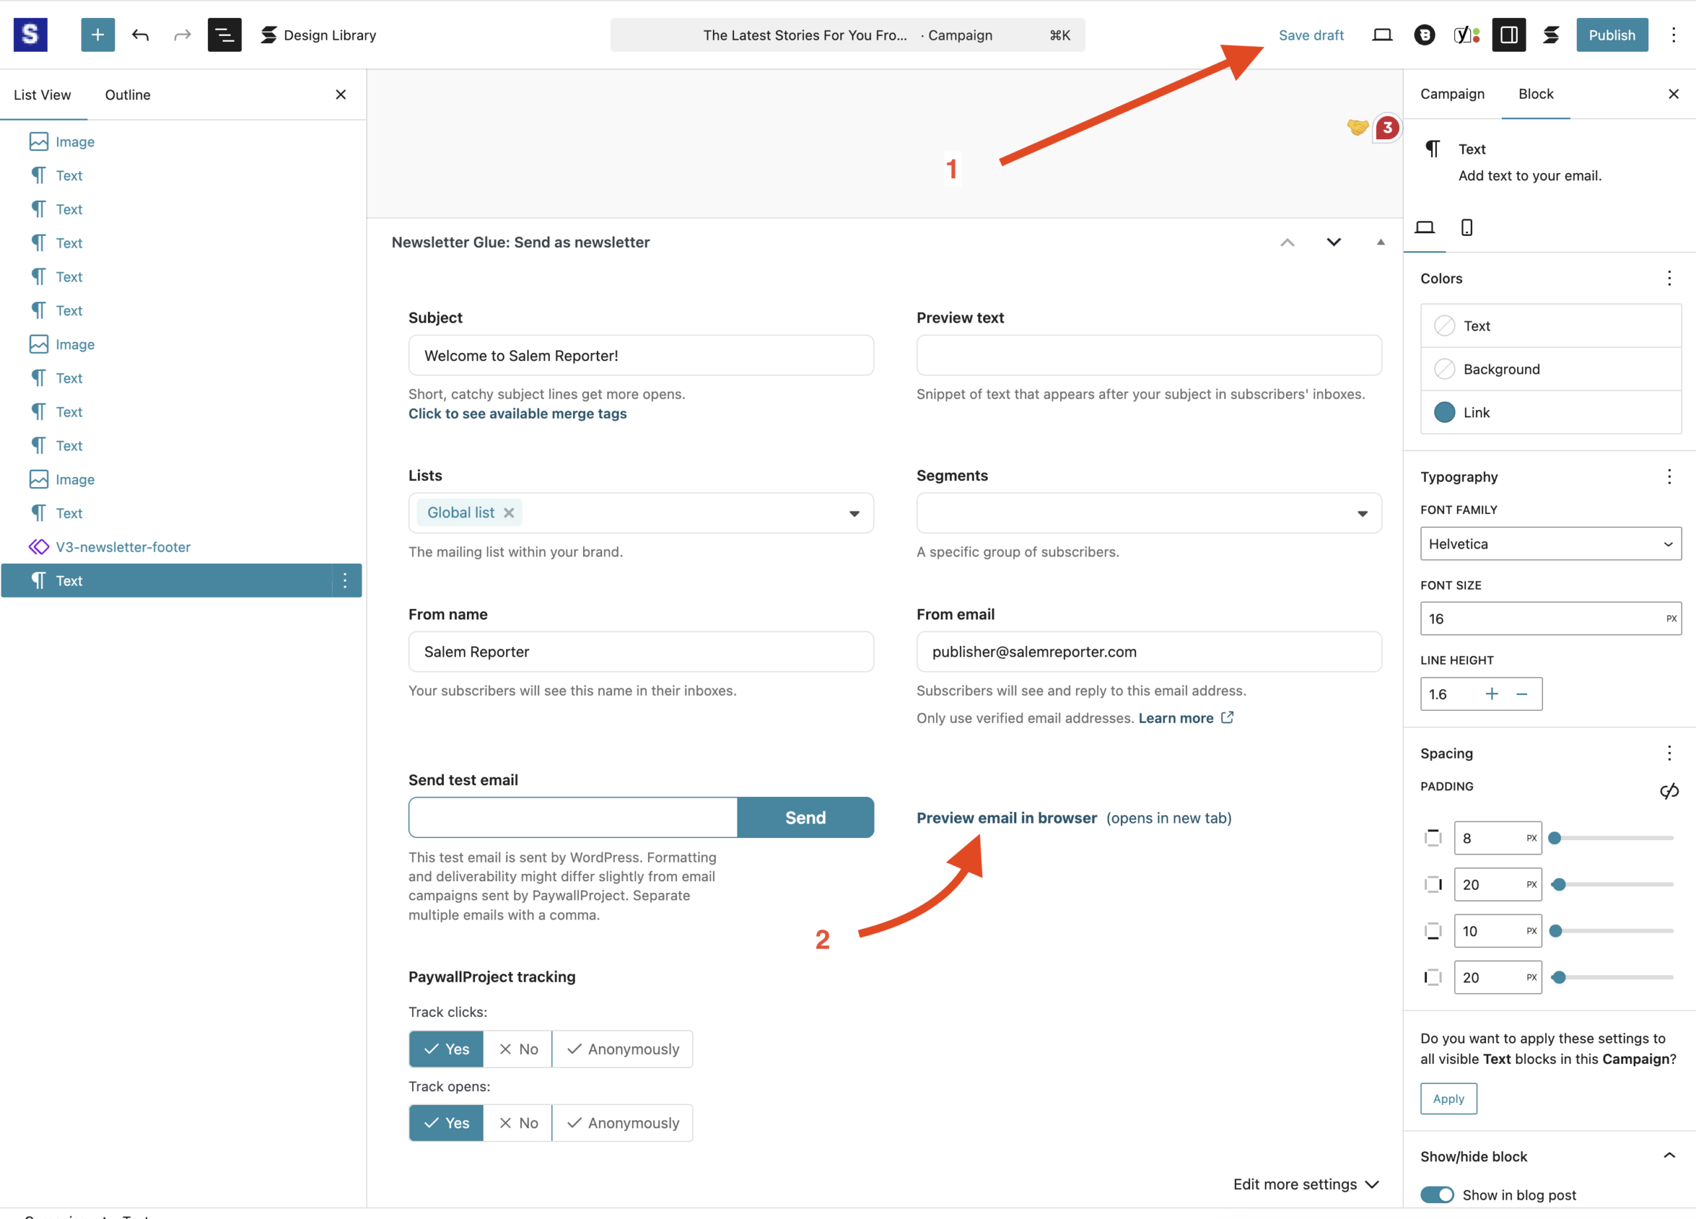Open the Font Family Helvetica dropdown
1696x1219 pixels.
point(1550,544)
